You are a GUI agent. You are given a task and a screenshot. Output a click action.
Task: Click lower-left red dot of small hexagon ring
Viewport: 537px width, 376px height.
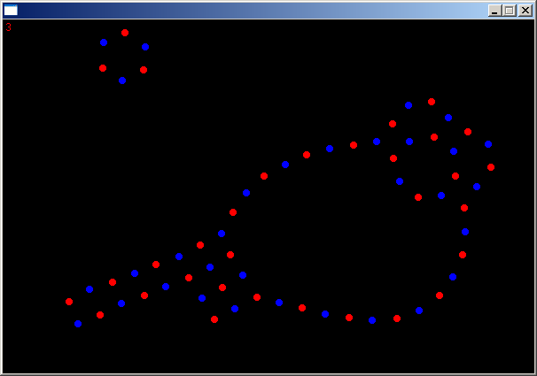point(103,68)
